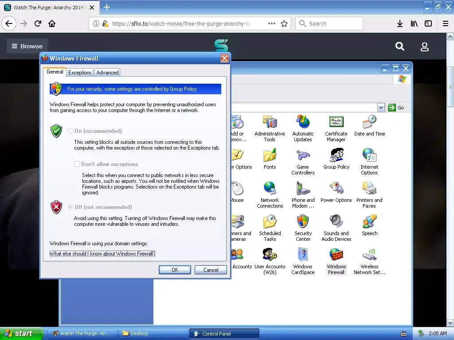Toggle Firefox sidebar icon
The width and height of the screenshot is (454, 340).
[428, 23]
